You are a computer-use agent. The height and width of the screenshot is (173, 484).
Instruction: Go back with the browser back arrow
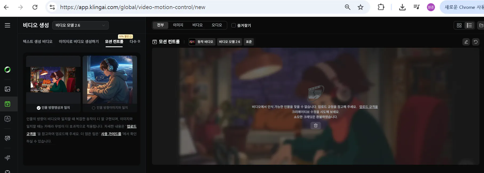click(6, 7)
